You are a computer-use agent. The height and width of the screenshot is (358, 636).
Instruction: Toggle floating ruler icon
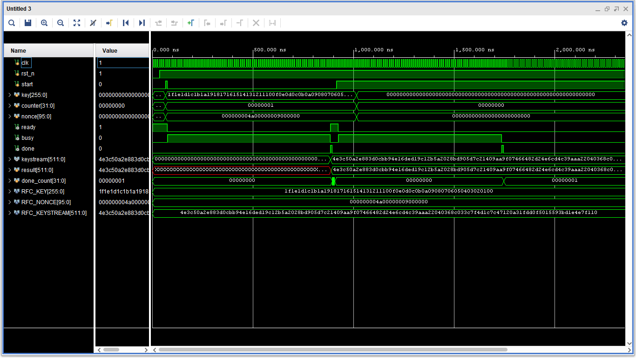coord(272,23)
